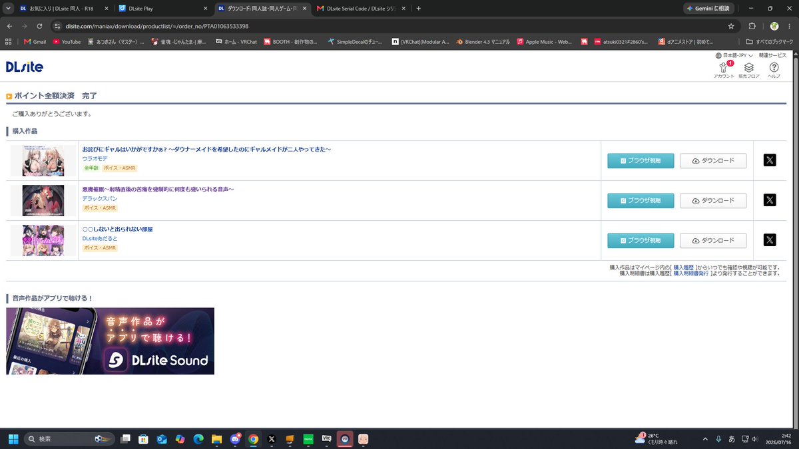Open the weather widget showing 26°C
799x449 pixels.
[x=657, y=439]
